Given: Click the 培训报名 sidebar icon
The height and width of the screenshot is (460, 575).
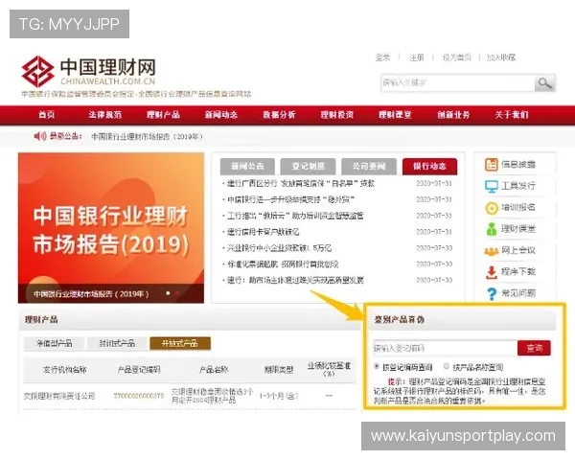Looking at the screenshot, I should click(x=491, y=208).
